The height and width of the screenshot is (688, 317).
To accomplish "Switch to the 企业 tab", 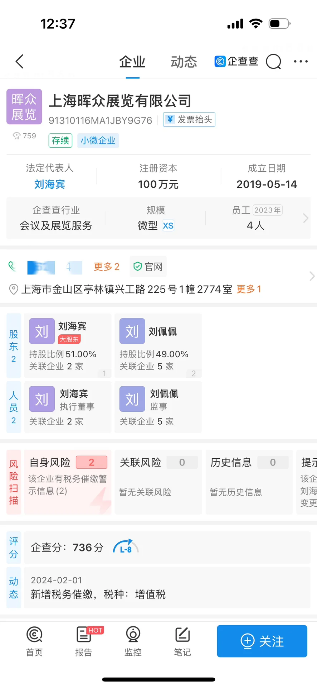I will 132,62.
